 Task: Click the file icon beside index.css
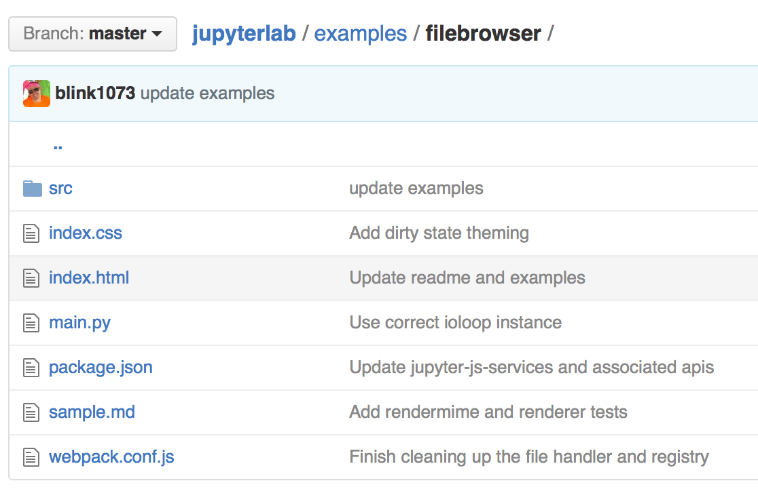(31, 233)
